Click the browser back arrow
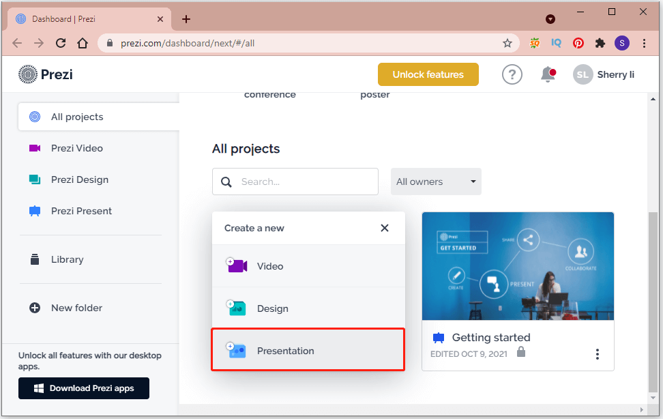 point(17,43)
